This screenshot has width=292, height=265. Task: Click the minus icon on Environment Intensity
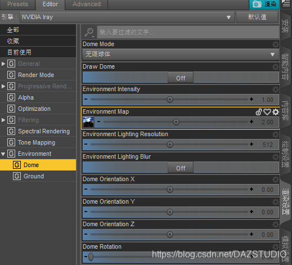(x=86, y=99)
